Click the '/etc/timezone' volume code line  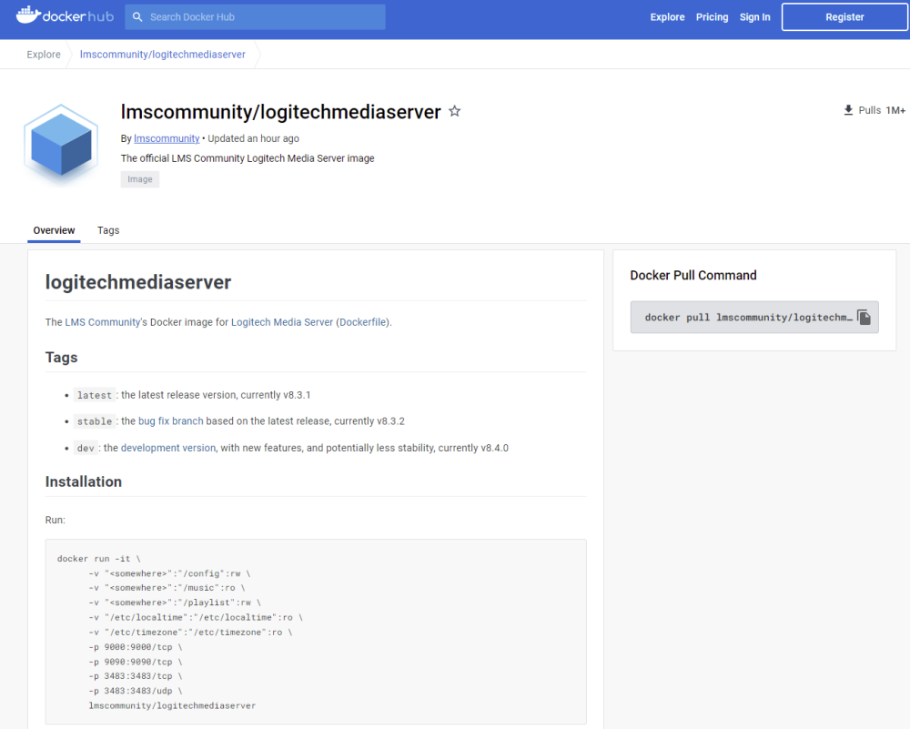coord(190,632)
